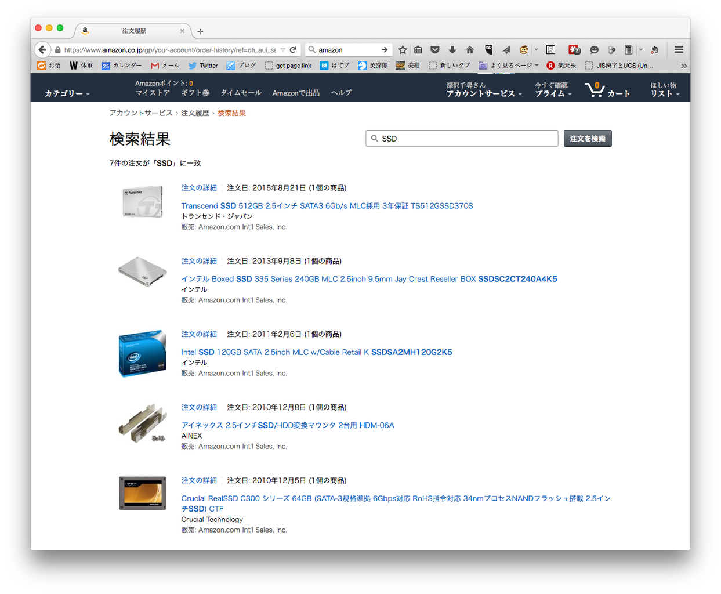
Task: Click the 注文を検索 button
Action: pyautogui.click(x=588, y=139)
